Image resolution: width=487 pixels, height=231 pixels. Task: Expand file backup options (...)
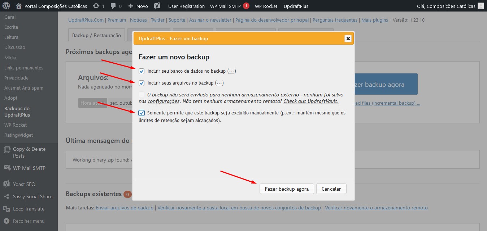[x=219, y=83]
